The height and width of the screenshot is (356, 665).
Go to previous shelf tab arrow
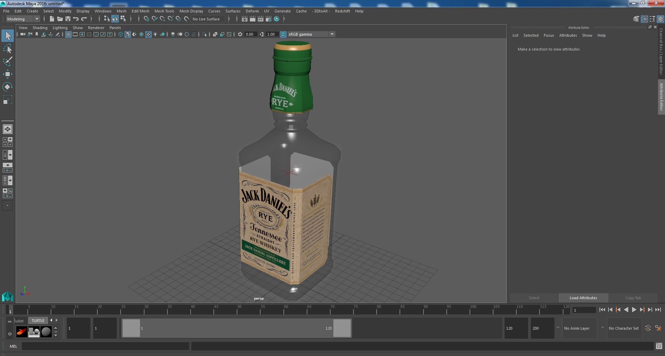click(x=51, y=320)
